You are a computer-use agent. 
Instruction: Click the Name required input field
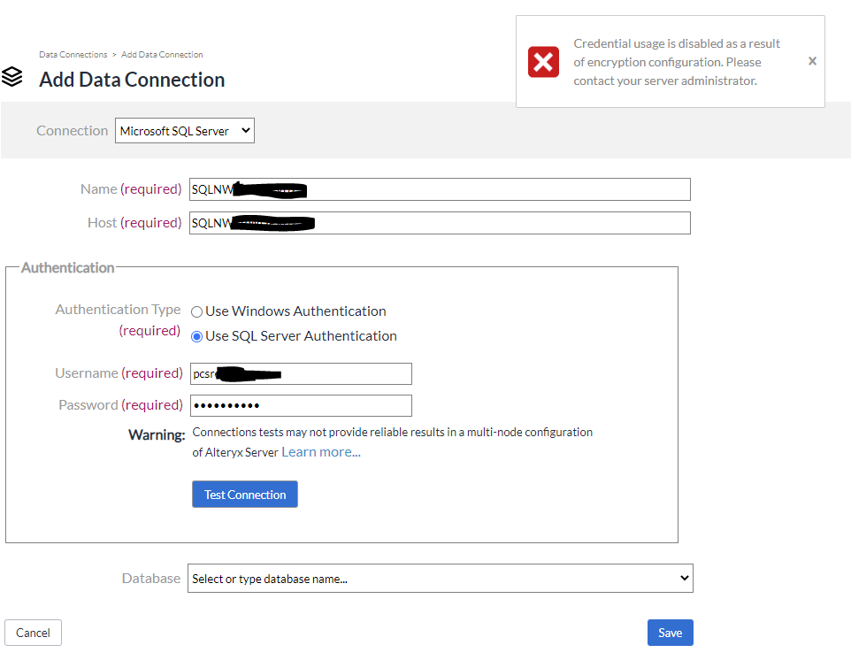(440, 188)
